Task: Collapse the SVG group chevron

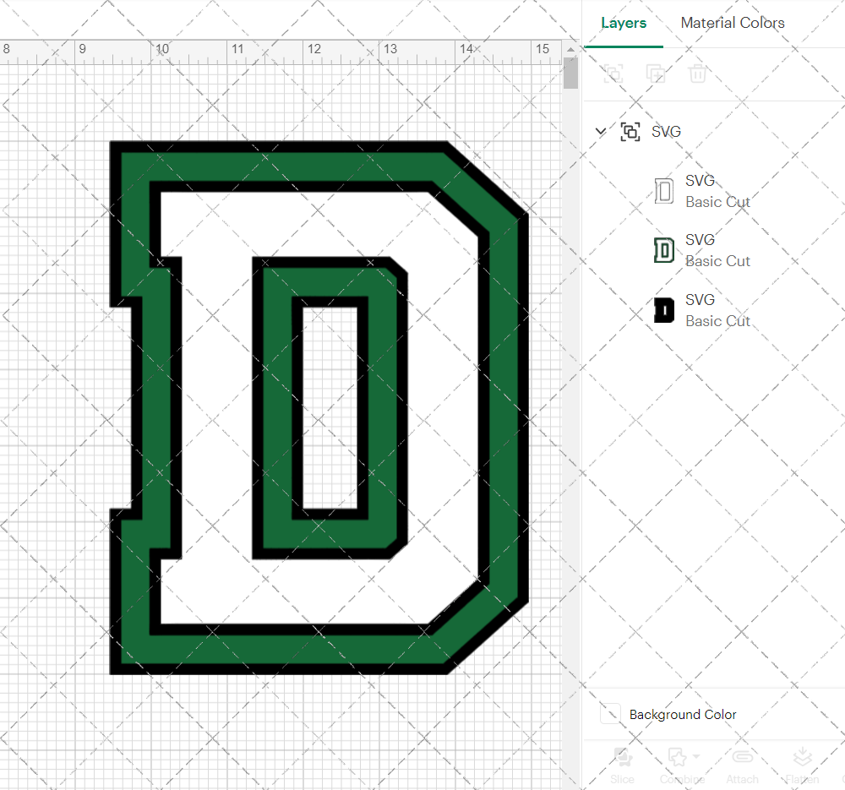Action: tap(600, 131)
